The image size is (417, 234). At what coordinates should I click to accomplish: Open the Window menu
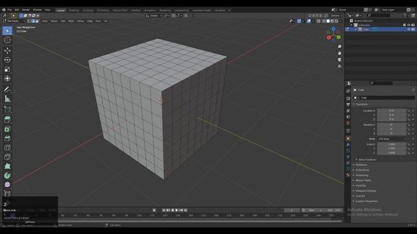[x=37, y=10]
